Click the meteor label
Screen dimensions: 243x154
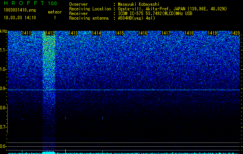click(55, 12)
